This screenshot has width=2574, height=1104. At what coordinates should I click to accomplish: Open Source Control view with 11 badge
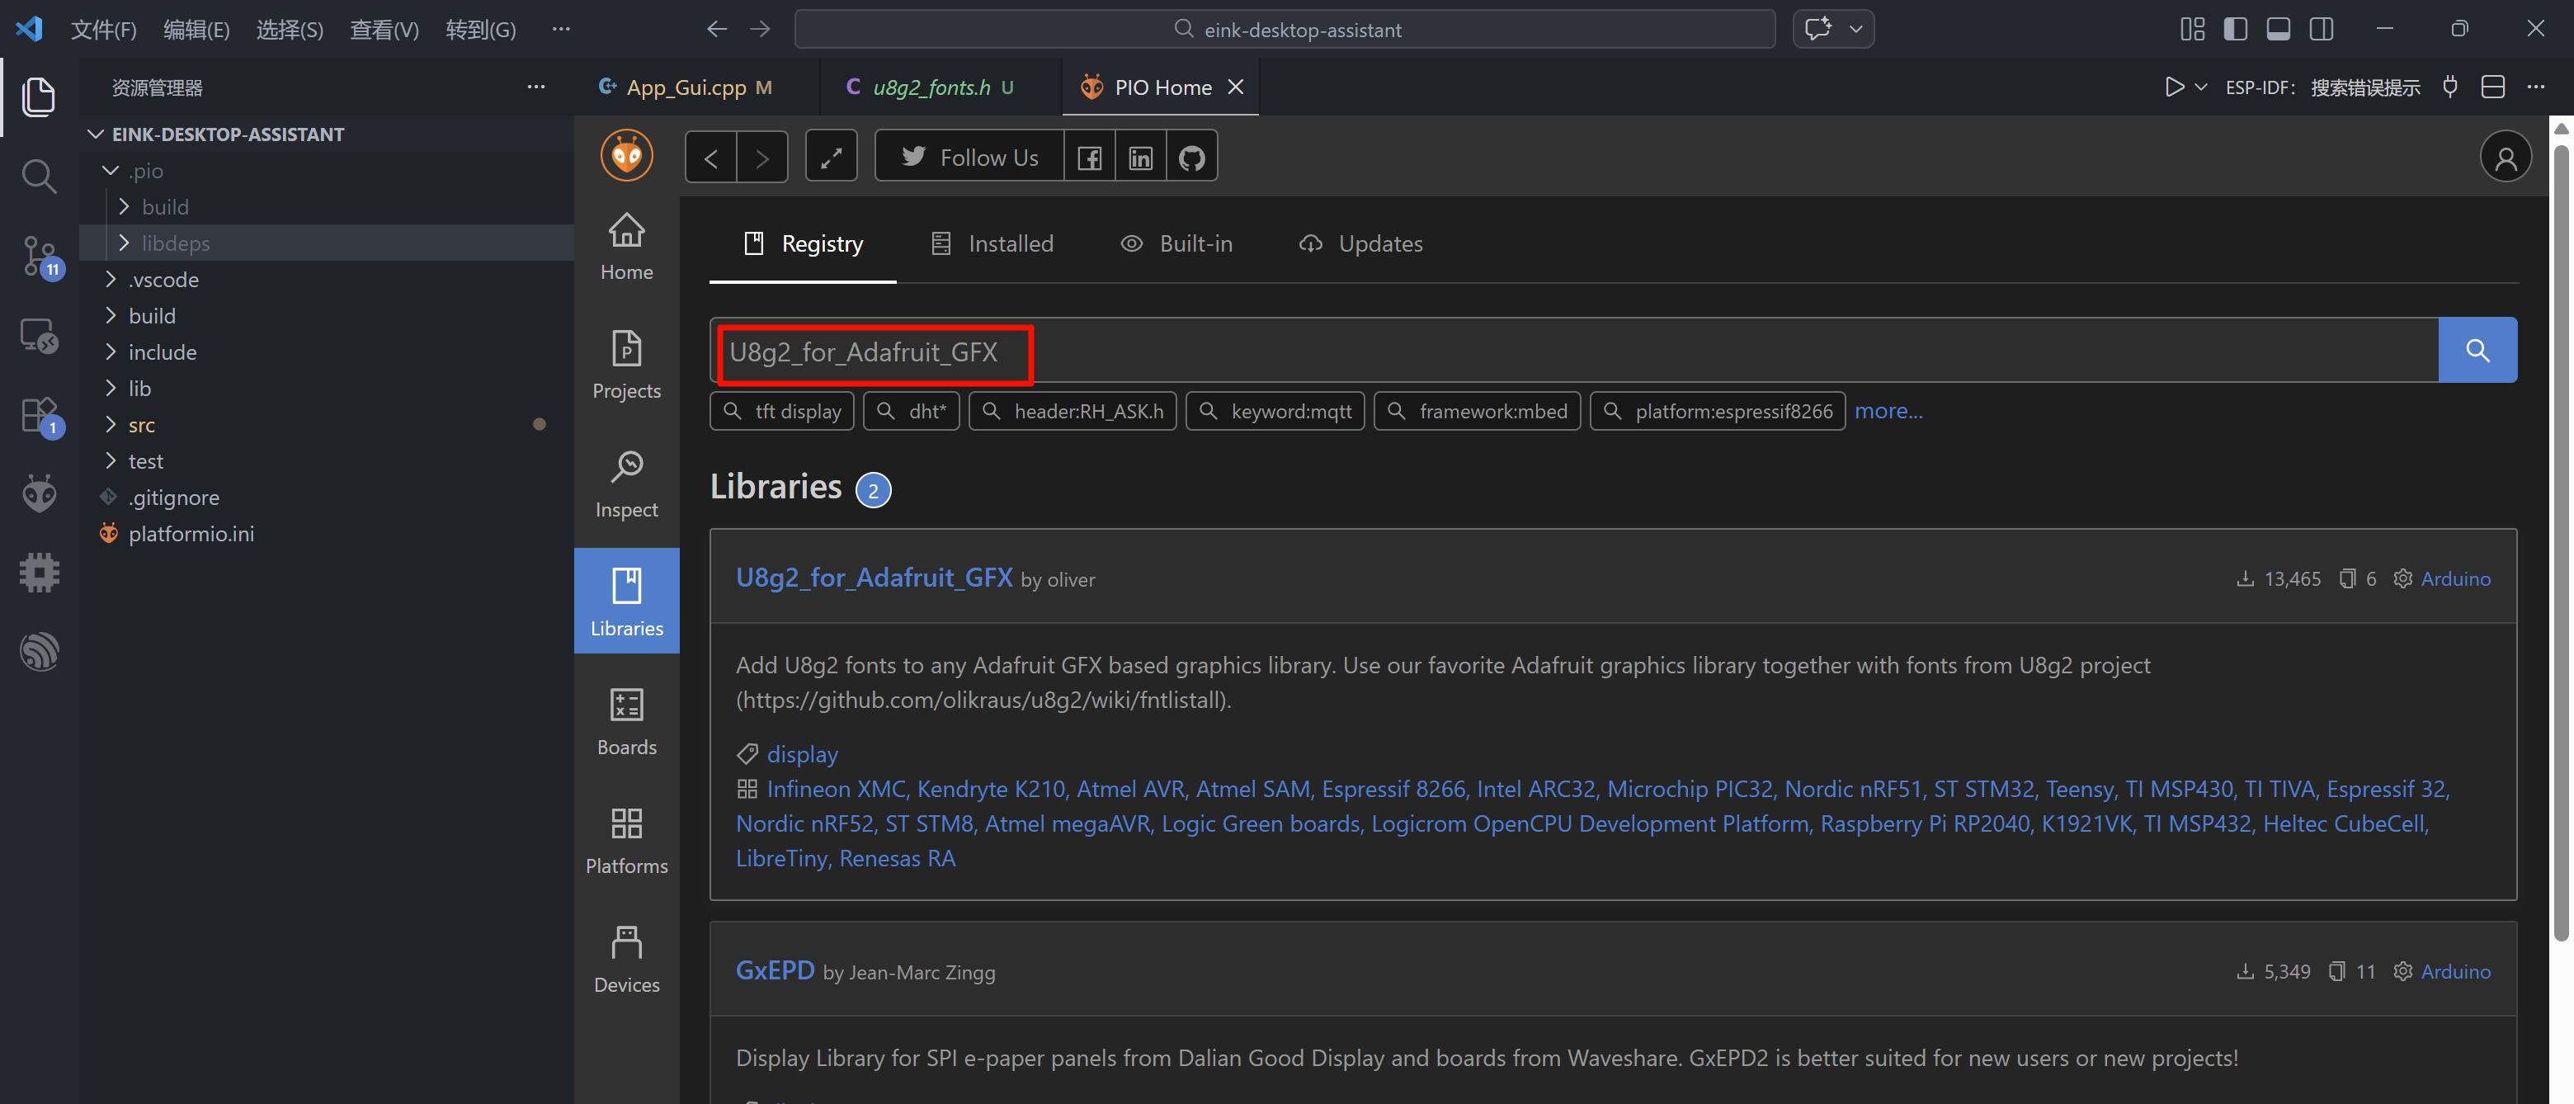click(39, 256)
